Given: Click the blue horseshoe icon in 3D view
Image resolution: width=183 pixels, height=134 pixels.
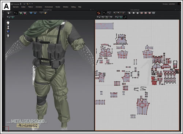Looking at the screenshot, I should (x=8, y=31).
